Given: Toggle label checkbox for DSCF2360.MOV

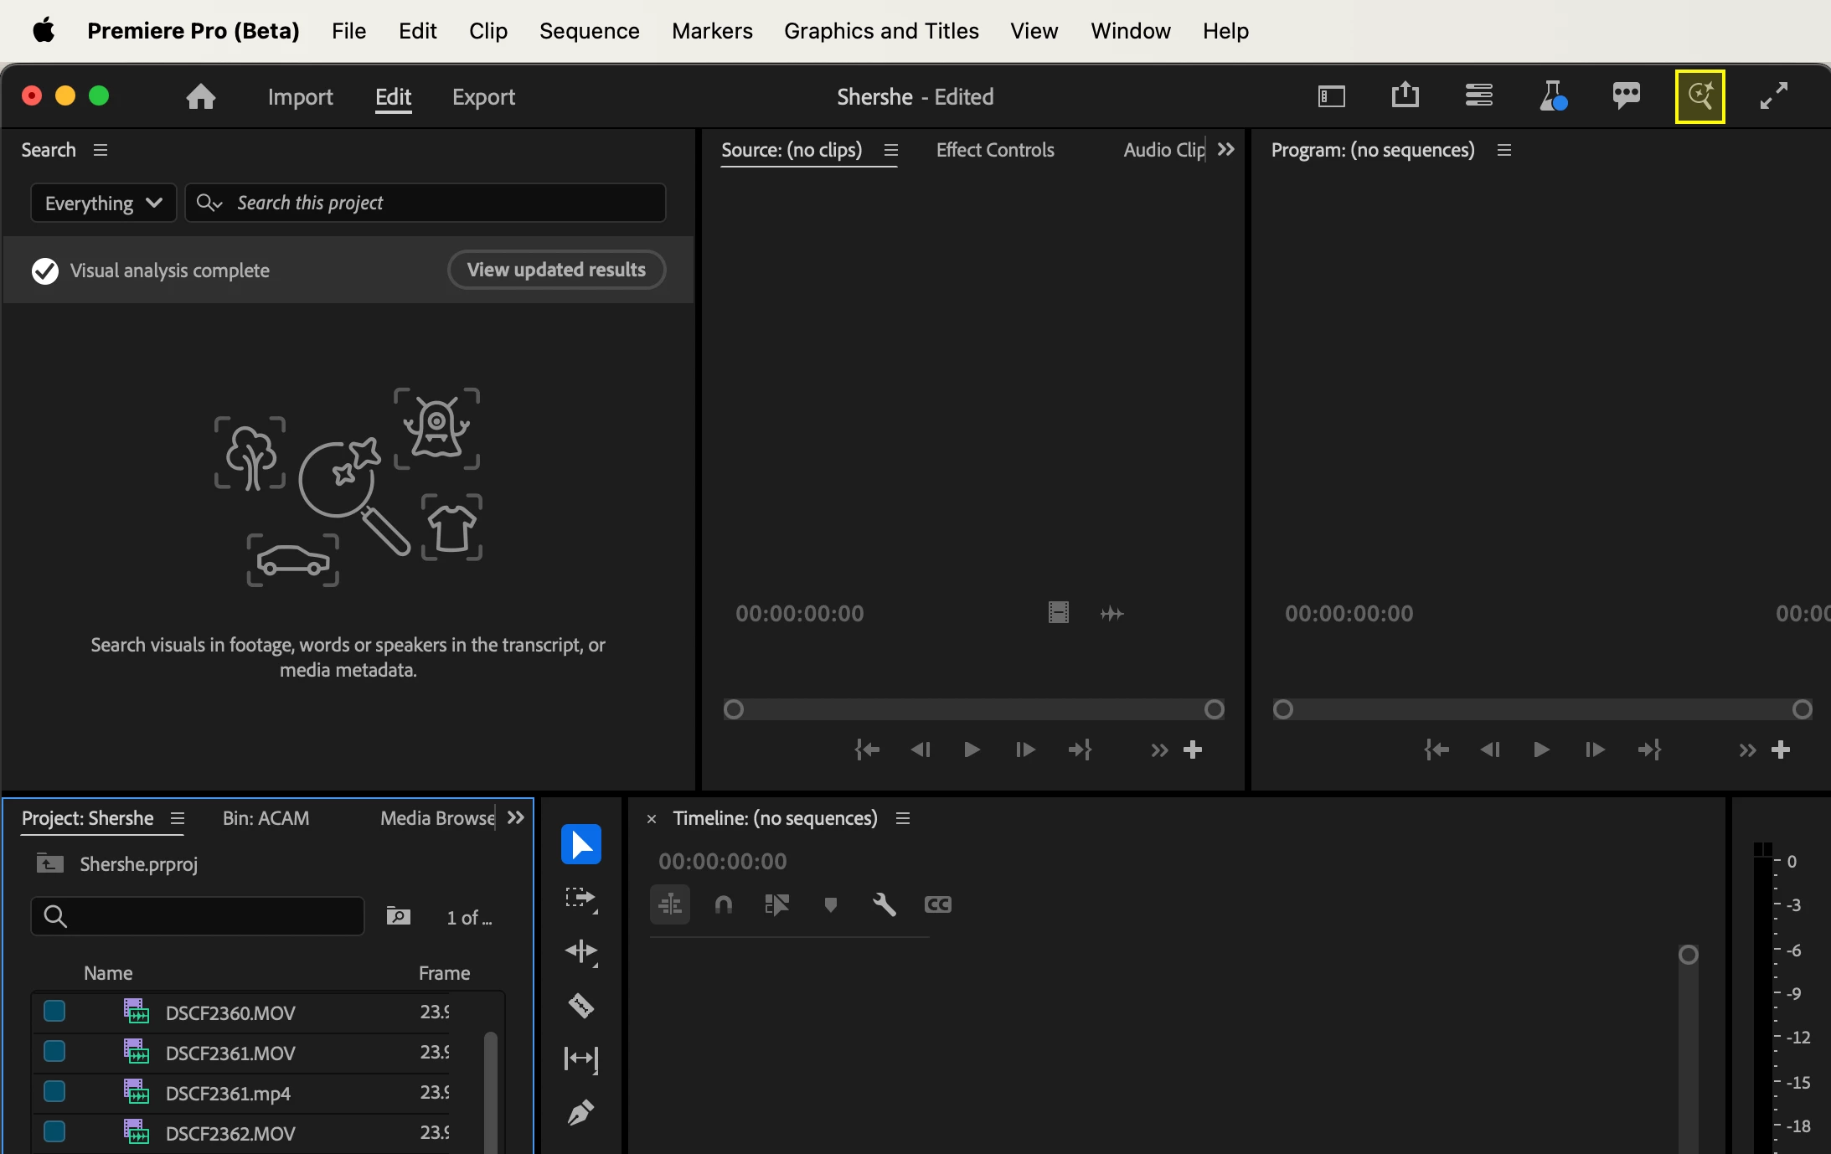Looking at the screenshot, I should point(54,1012).
